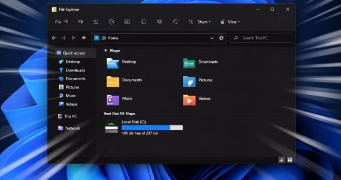Viewport: 341px width, 180px height.
Task: Collapse the folders group header triangle
Action: [106, 51]
